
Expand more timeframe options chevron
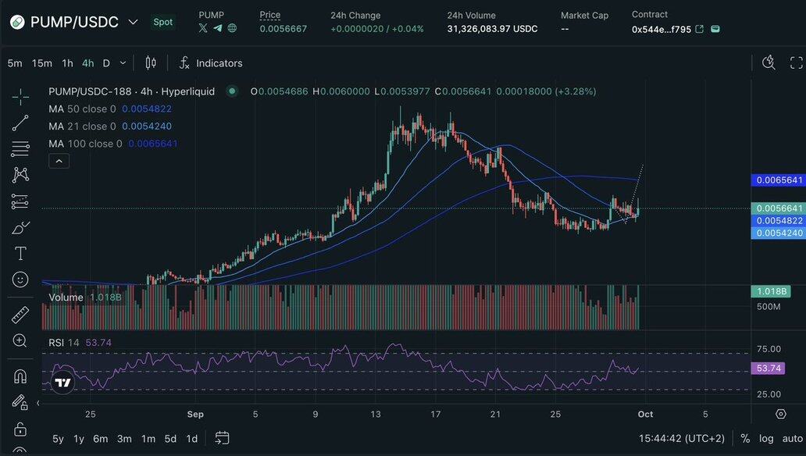(x=123, y=63)
